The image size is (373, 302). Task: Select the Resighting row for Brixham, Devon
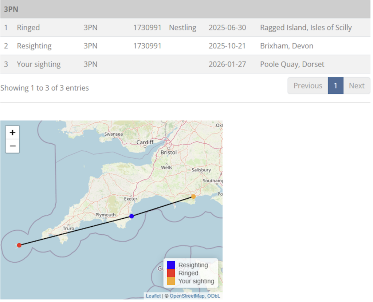click(x=185, y=46)
